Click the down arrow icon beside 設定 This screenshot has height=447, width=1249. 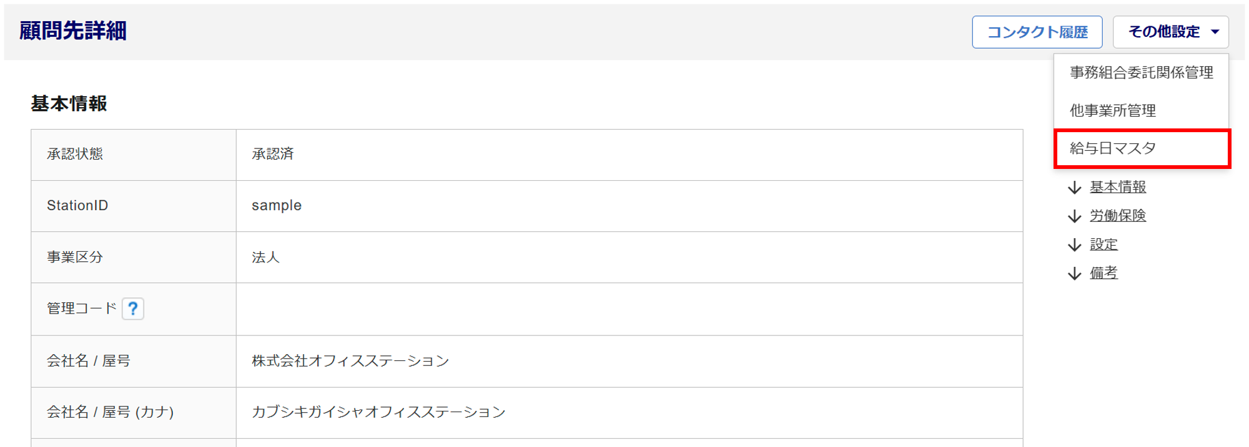[x=1074, y=245]
